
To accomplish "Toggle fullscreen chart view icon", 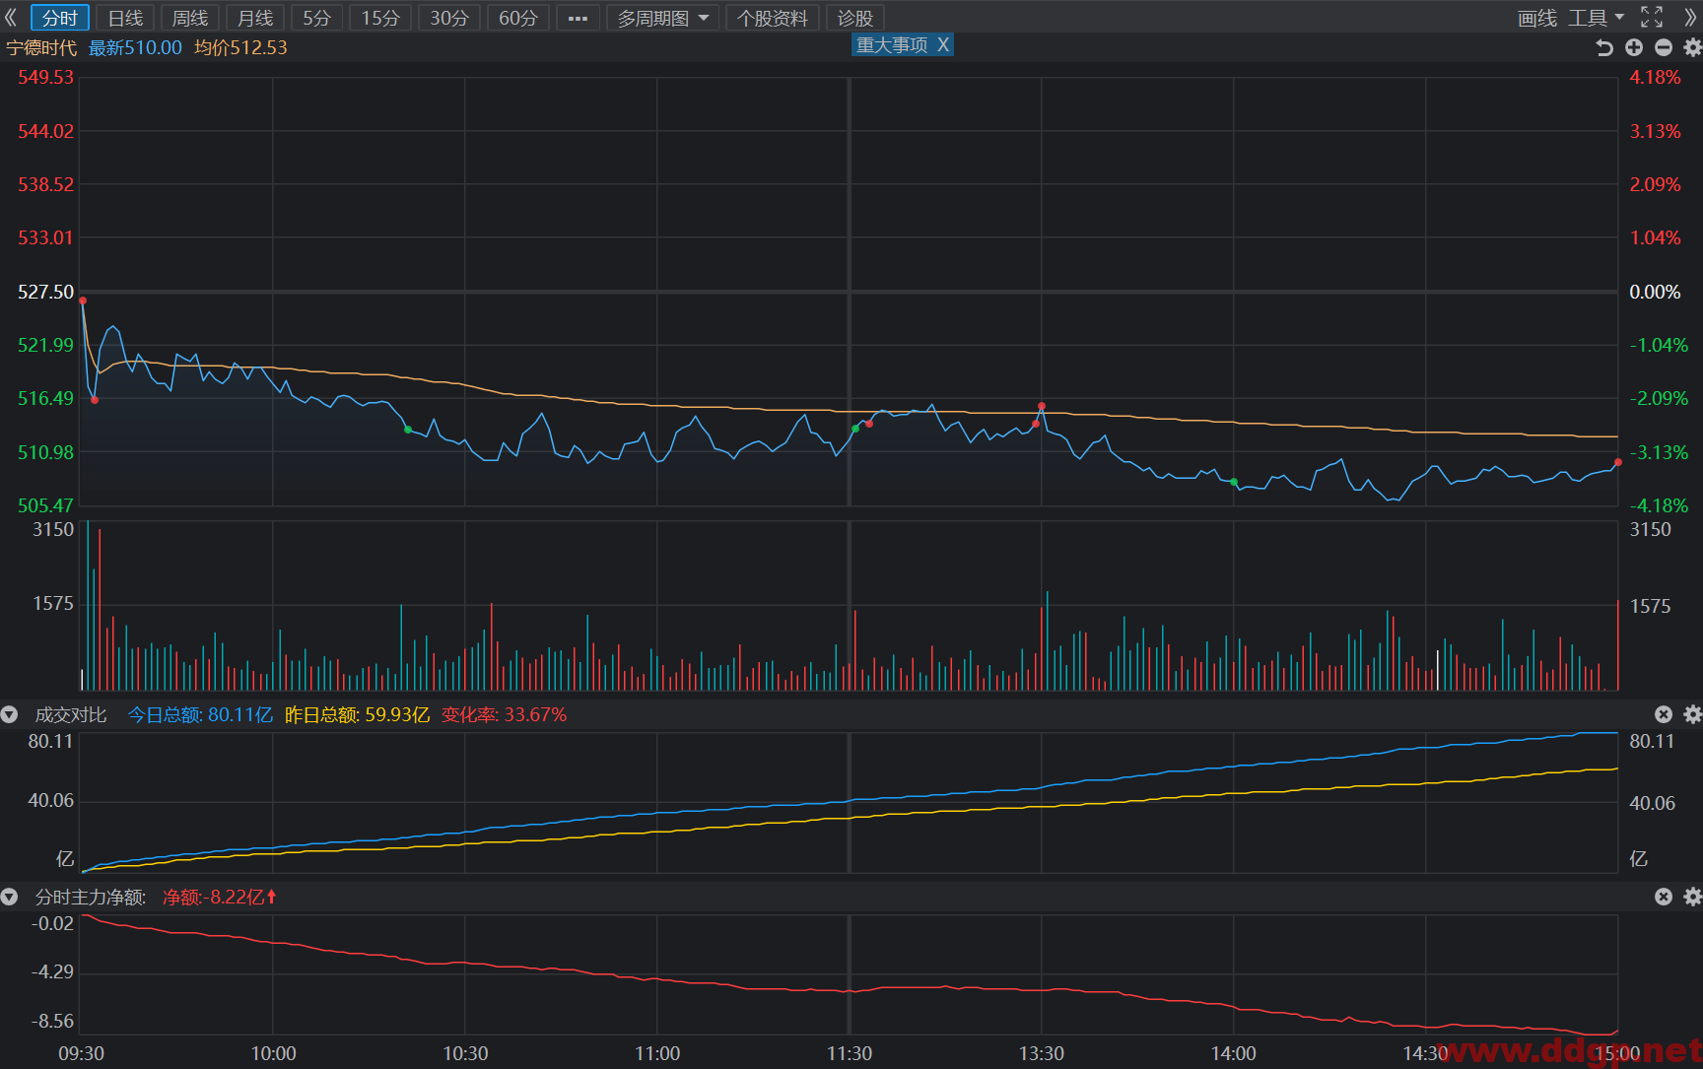I will tap(1652, 18).
